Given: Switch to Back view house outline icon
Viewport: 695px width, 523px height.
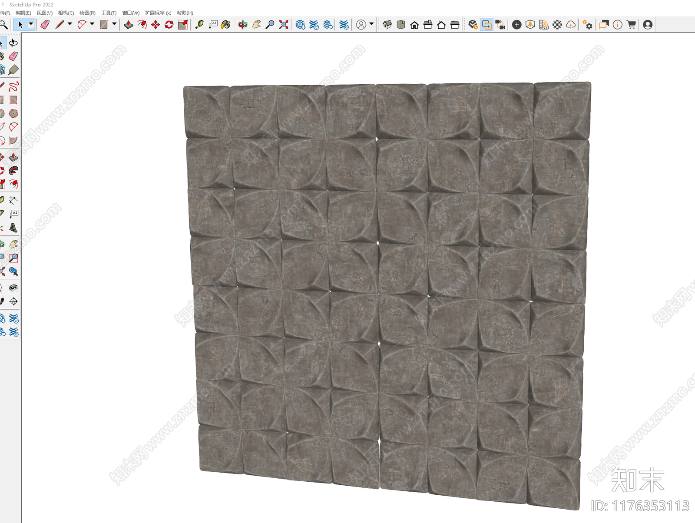Looking at the screenshot, I should pyautogui.click(x=441, y=25).
